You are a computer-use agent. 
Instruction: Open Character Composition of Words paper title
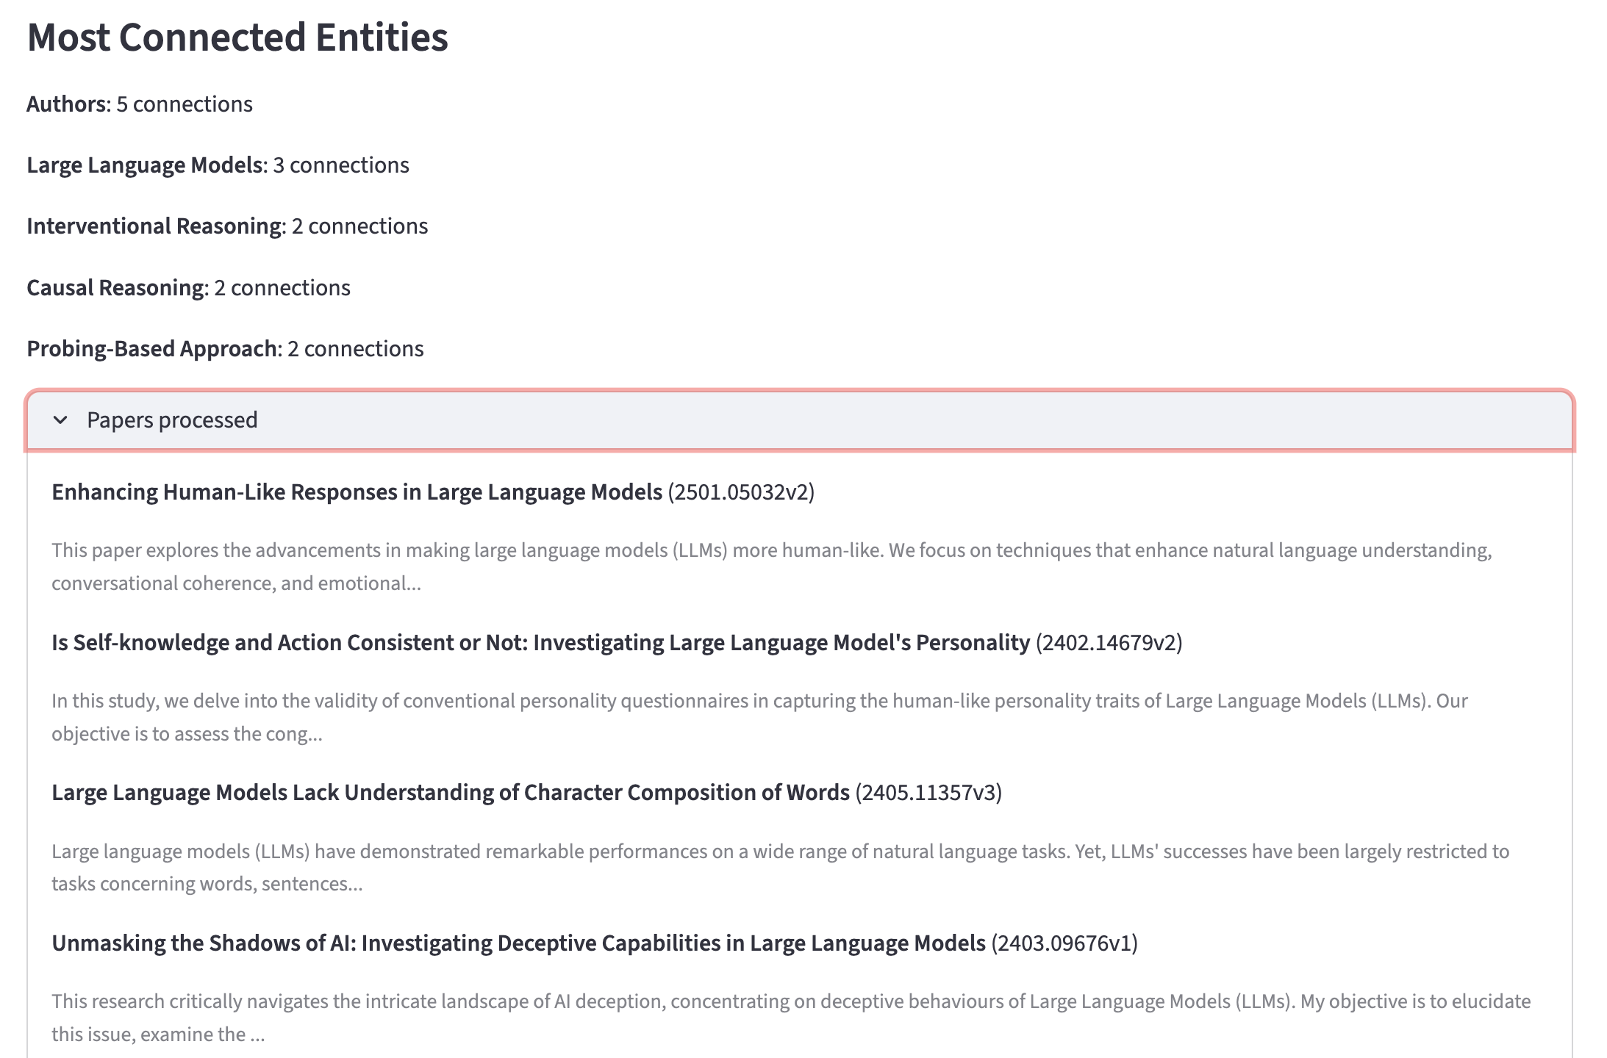(x=450, y=793)
